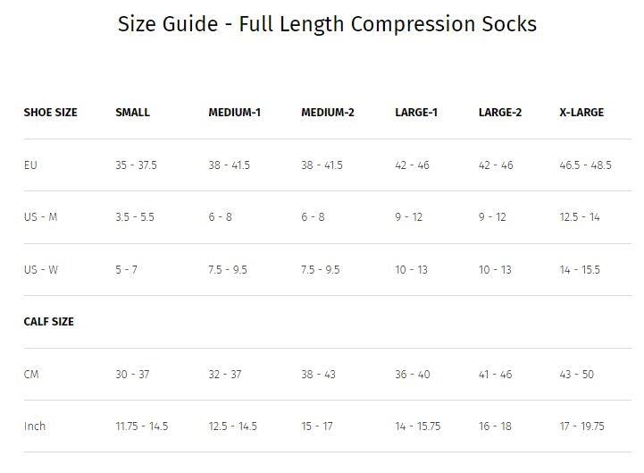This screenshot has height=473, width=644.
Task: Click the MEDIUM-1 column header
Action: [234, 113]
